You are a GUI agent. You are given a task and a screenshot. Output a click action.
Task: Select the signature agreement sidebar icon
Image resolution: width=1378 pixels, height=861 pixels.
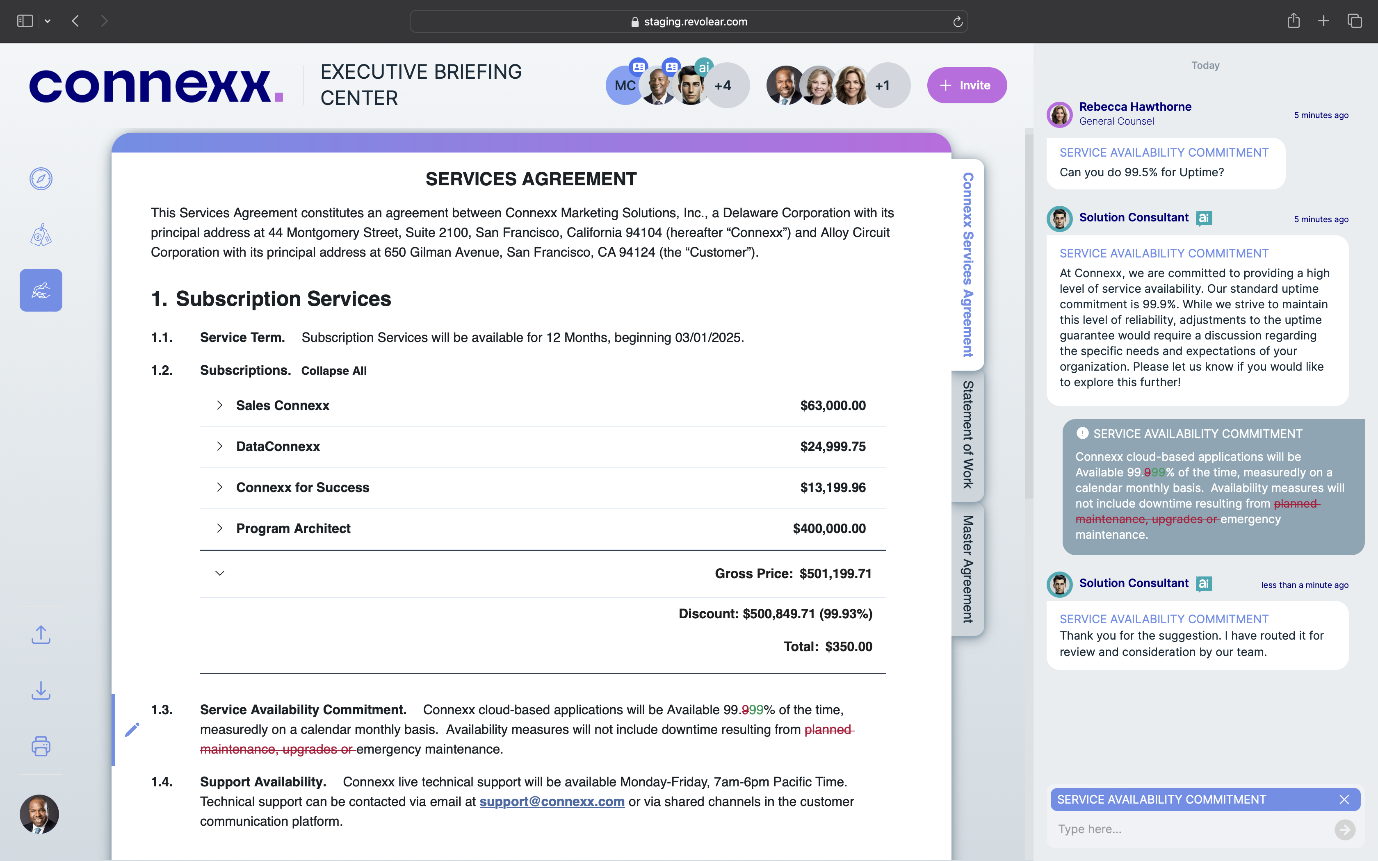(41, 290)
